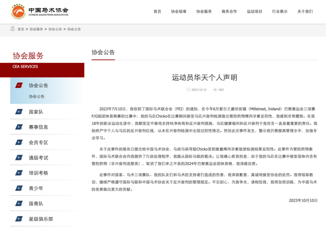The width and height of the screenshot is (326, 229).
Task: Select 协会公告 main sidebar item label
Action: pos(38,85)
